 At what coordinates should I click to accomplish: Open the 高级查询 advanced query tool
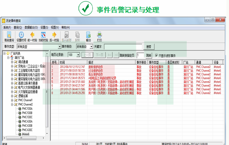pos(9,35)
